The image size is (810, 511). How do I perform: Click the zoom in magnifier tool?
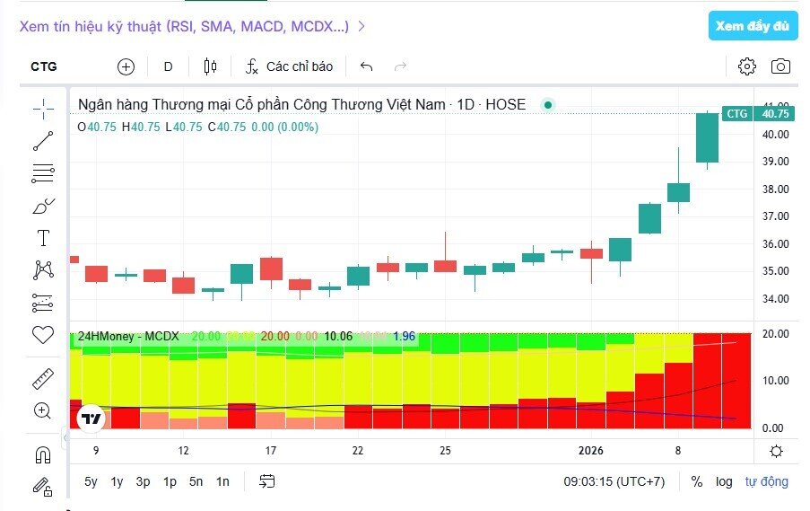(43, 410)
